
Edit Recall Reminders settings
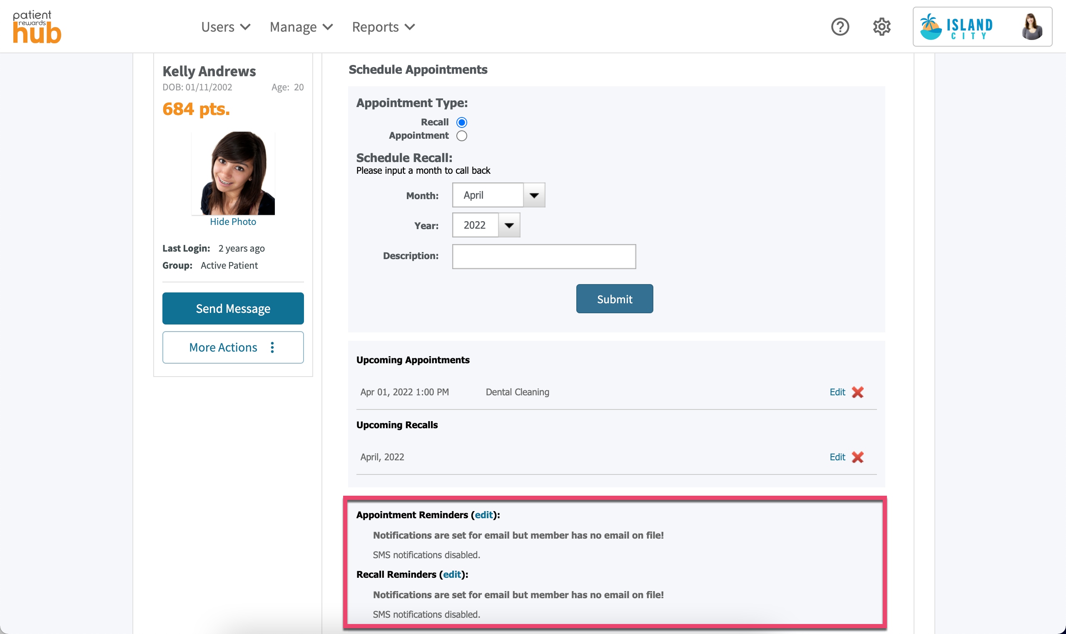tap(452, 574)
